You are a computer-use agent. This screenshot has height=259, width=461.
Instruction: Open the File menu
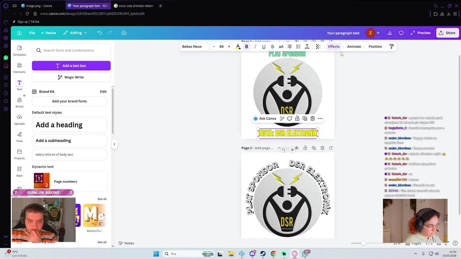[x=32, y=33]
